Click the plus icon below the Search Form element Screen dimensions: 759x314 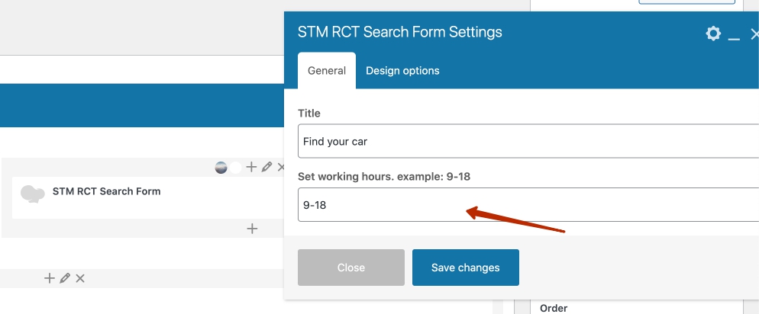(x=252, y=229)
